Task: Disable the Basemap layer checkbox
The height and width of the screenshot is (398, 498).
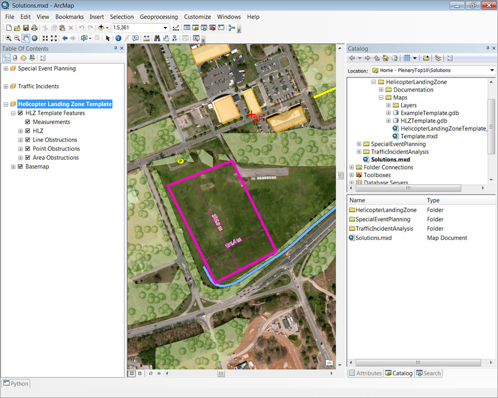Action: [x=20, y=166]
